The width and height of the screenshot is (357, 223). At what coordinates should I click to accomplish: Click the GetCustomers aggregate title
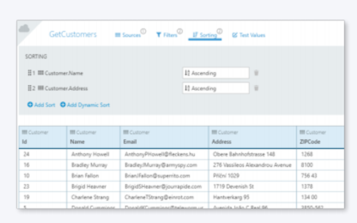coord(73,34)
